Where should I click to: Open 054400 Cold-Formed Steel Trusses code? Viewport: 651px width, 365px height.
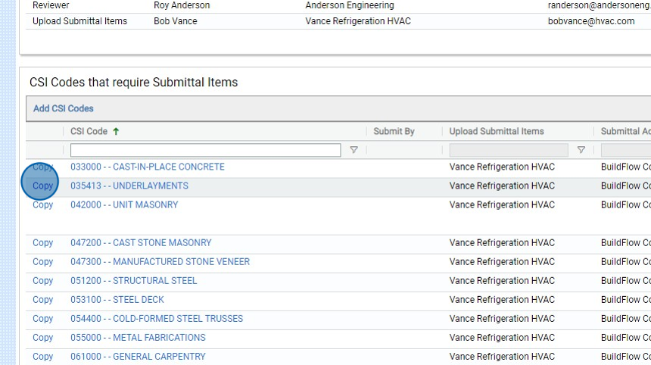(157, 319)
